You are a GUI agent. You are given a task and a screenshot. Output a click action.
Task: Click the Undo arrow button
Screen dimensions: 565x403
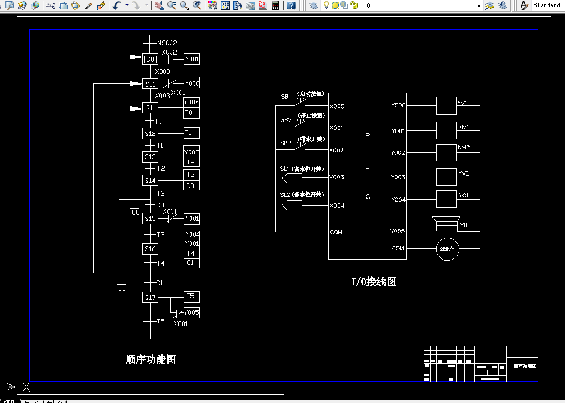(x=116, y=5)
